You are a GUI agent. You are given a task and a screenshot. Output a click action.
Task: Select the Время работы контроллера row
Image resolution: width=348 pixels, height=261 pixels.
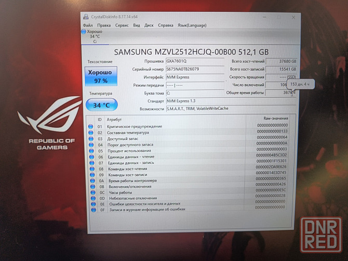[x=188, y=180]
